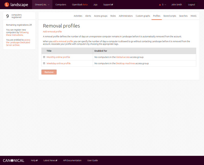The width and height of the screenshot is (204, 165).
Task: Expand the Onward, Inc. account dropdown
Action: click(42, 5)
